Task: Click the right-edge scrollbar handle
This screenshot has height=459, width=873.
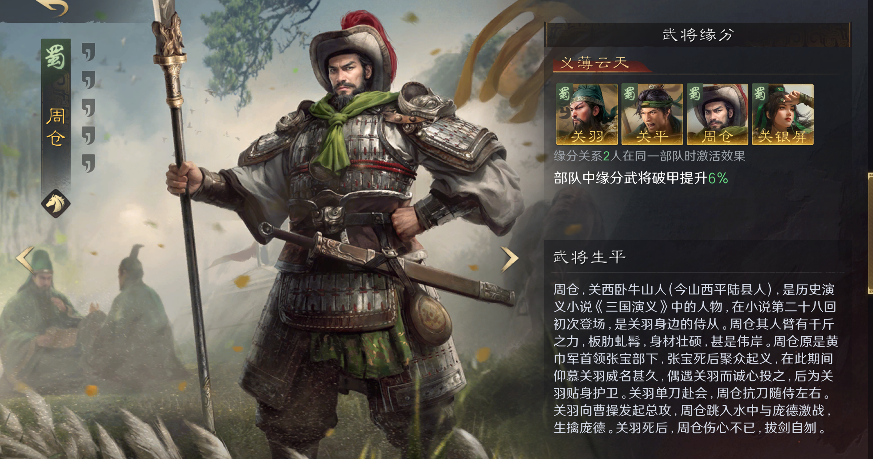Action: (x=870, y=233)
